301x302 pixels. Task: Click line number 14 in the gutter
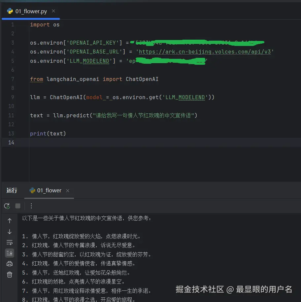pyautogui.click(x=11, y=142)
